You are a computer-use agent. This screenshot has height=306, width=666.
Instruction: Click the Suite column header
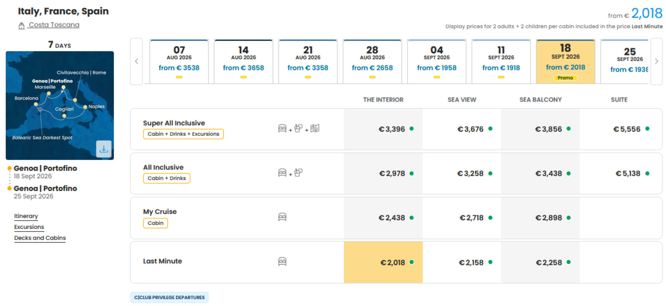[619, 100]
